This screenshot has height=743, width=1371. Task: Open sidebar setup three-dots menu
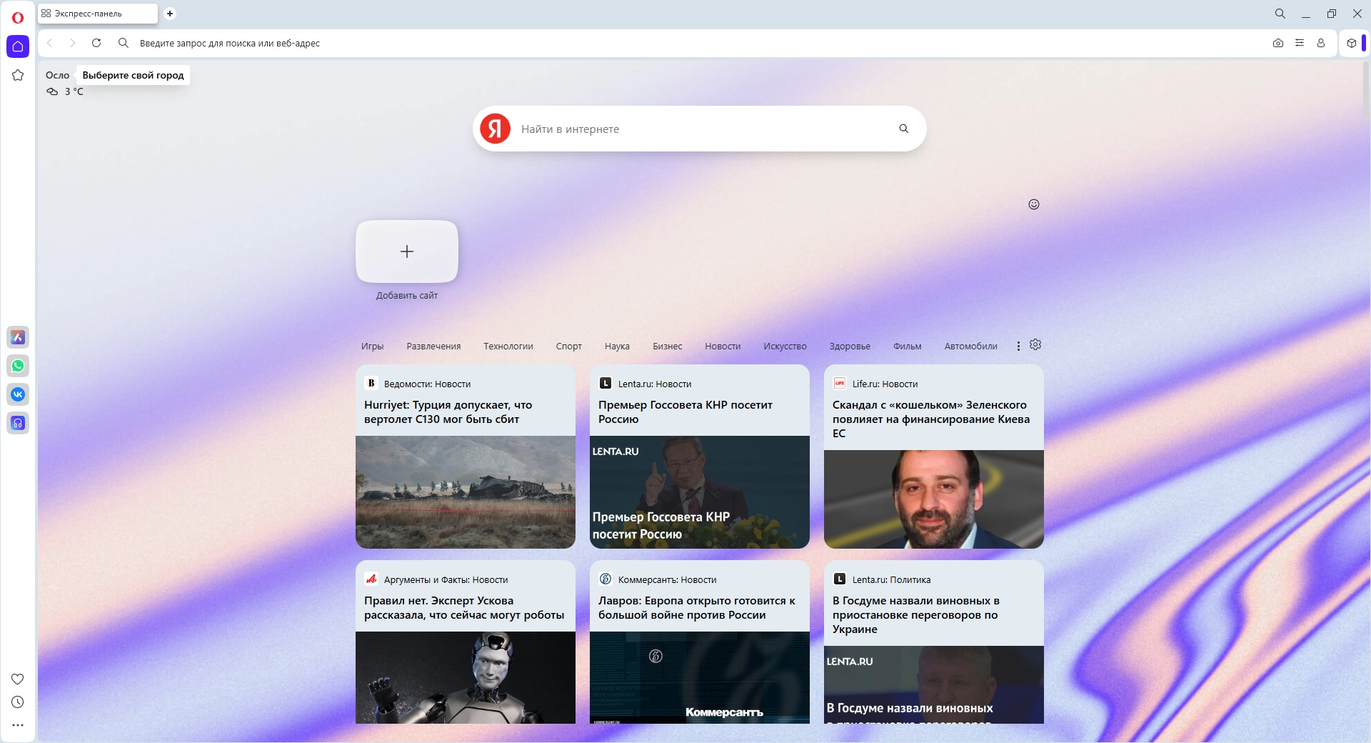[18, 725]
